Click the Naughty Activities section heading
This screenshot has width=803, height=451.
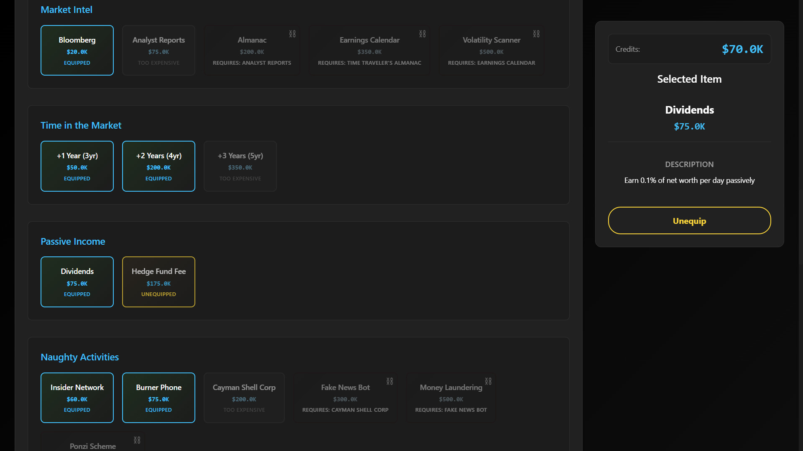pyautogui.click(x=79, y=357)
